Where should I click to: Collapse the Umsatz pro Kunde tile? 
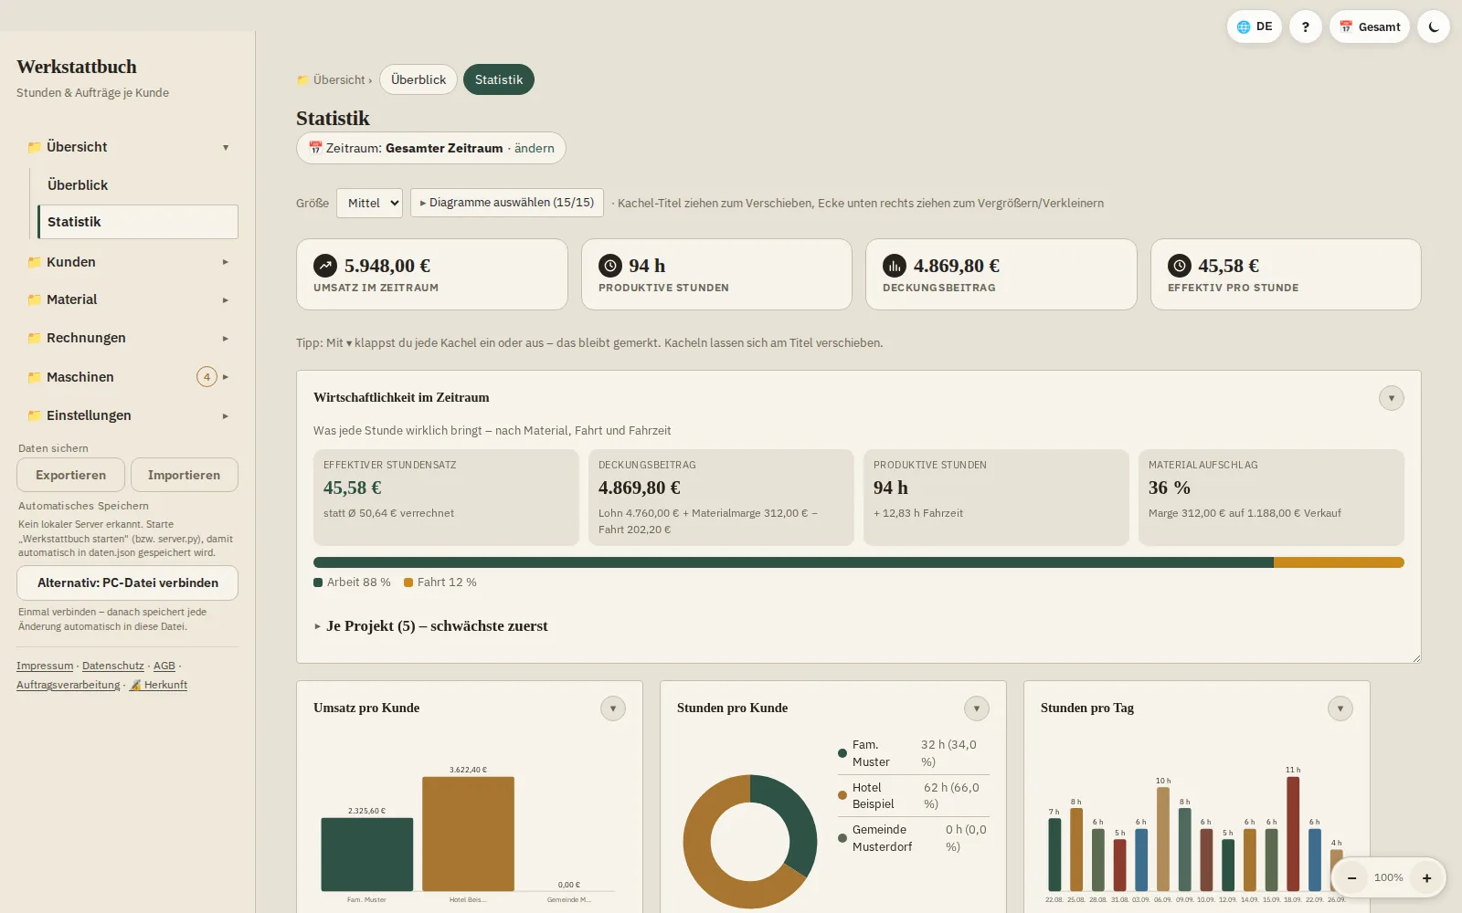[613, 708]
